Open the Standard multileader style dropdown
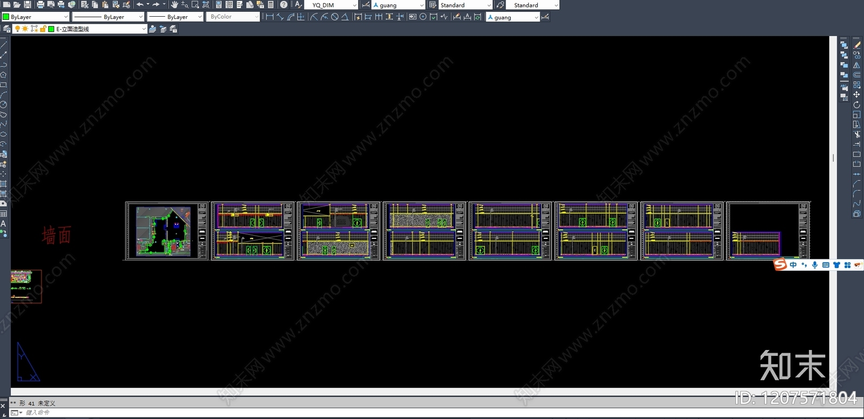Viewport: 864px width, 419px height. [532, 5]
